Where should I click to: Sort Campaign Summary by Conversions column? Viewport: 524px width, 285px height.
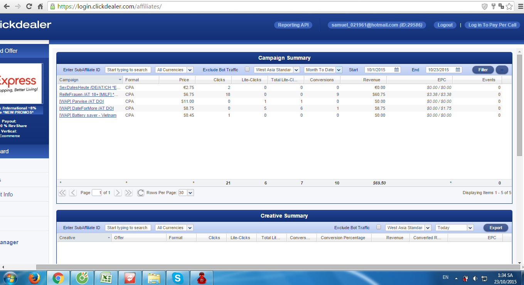coord(322,80)
